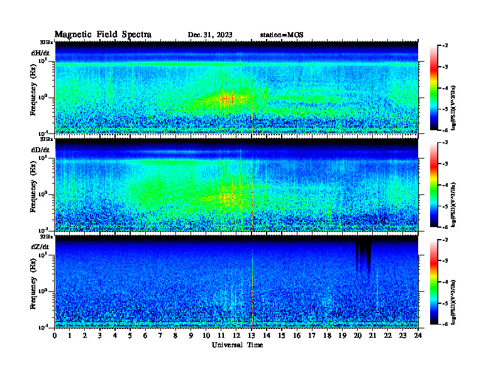
Task: Select the date text "Dec. 31, 2023"
Action: click(210, 35)
